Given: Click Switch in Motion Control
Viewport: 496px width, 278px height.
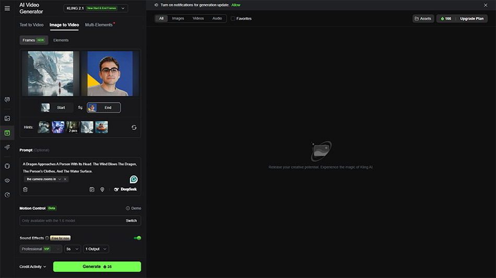Looking at the screenshot, I should pos(131,221).
